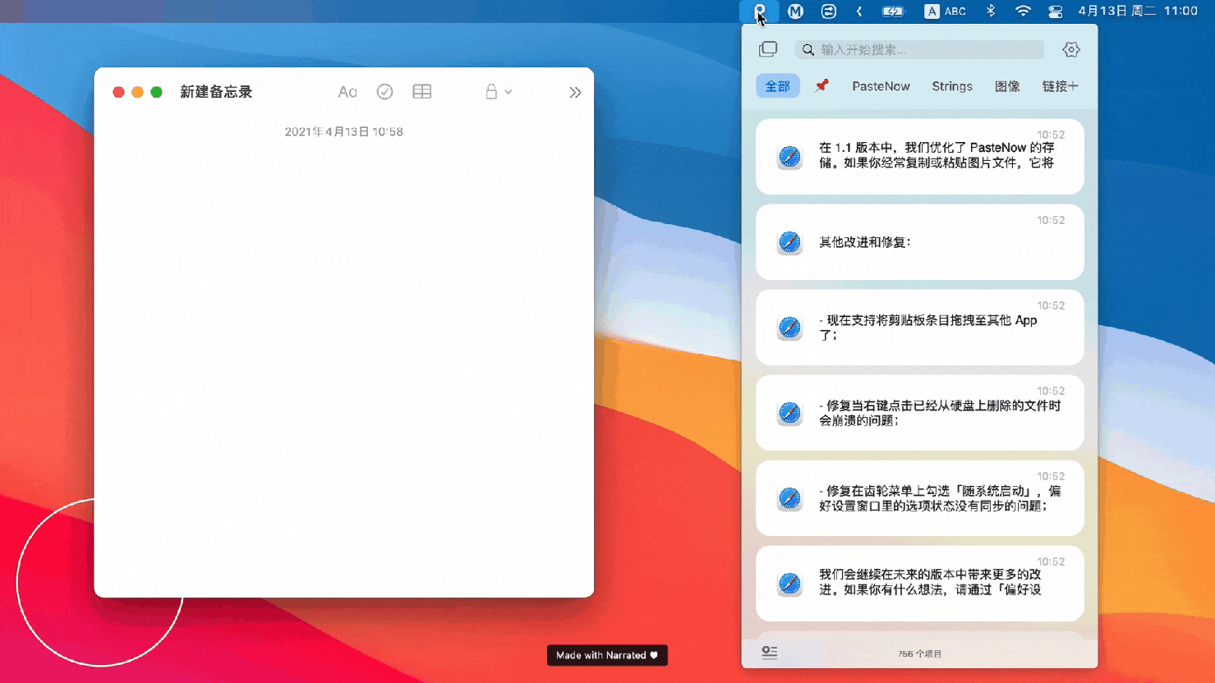Expand hidden Notes toolbar items chevron
Image resolution: width=1215 pixels, height=683 pixels.
pyautogui.click(x=575, y=92)
